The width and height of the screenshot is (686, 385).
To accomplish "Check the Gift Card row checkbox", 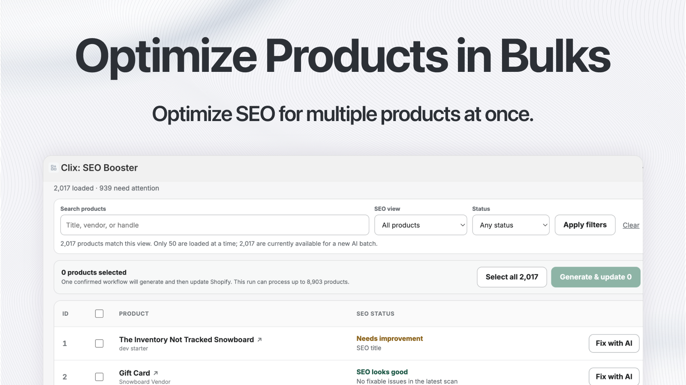I will [x=99, y=377].
